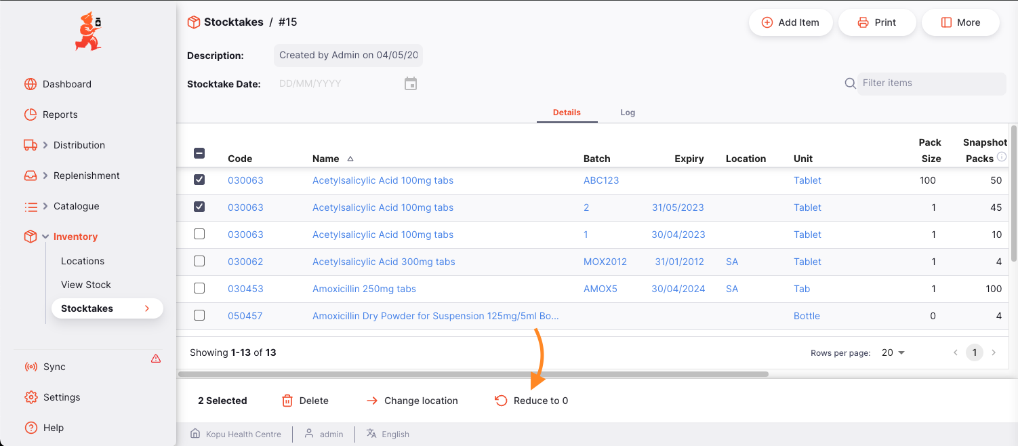The width and height of the screenshot is (1018, 446).
Task: Click batch cell AMOX5
Action: 600,289
